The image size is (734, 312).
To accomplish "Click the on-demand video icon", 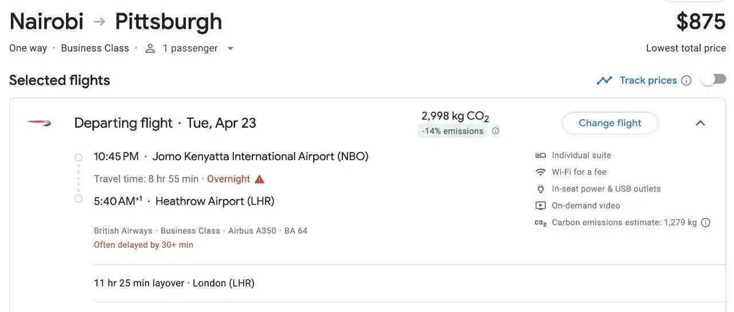I will click(540, 205).
